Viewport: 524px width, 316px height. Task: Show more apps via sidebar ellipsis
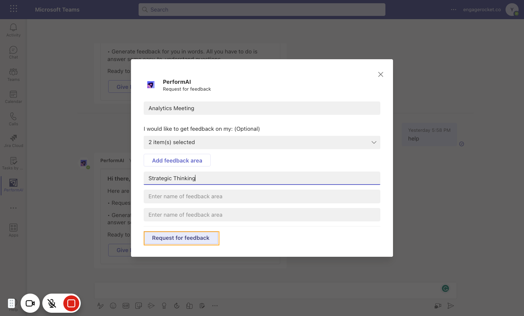point(13,208)
